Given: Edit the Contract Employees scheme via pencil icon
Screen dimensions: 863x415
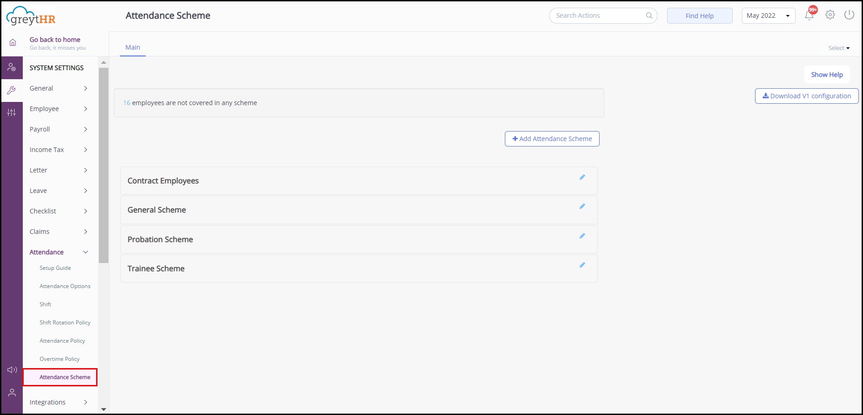Looking at the screenshot, I should (582, 177).
